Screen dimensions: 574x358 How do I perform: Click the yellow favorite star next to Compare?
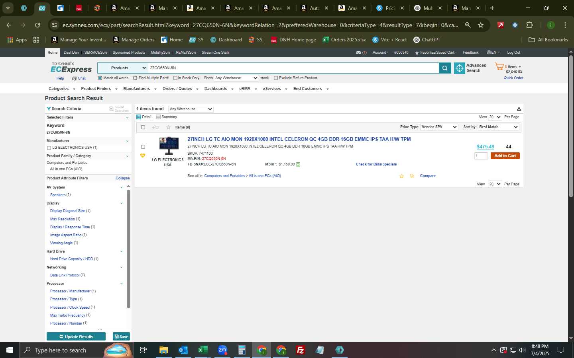pos(401,176)
